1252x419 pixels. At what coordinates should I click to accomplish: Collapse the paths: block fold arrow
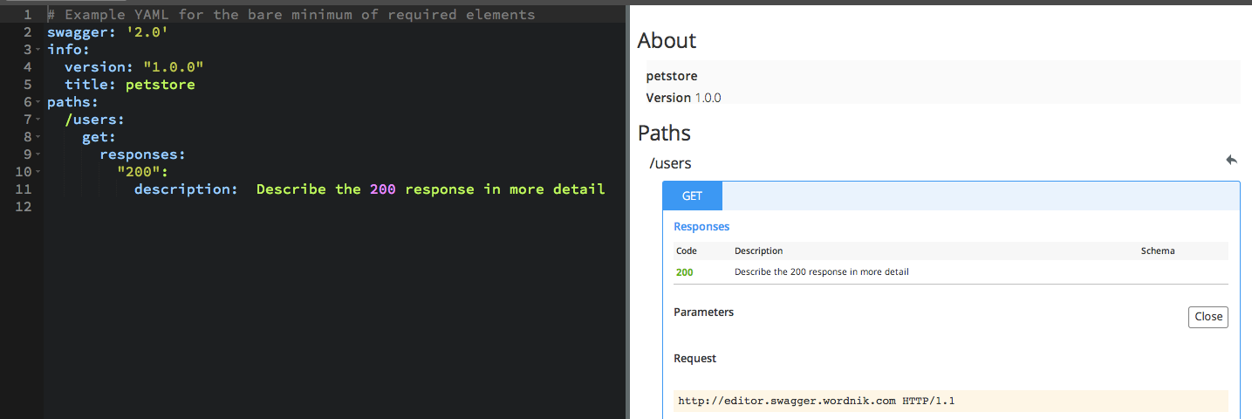pos(38,102)
